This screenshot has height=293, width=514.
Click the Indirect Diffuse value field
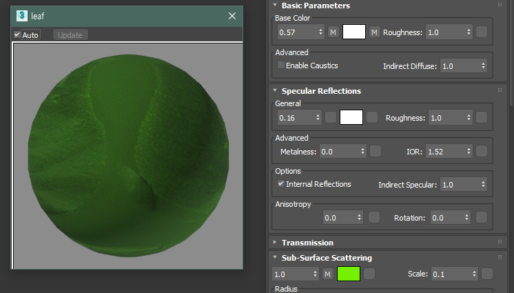(x=459, y=66)
